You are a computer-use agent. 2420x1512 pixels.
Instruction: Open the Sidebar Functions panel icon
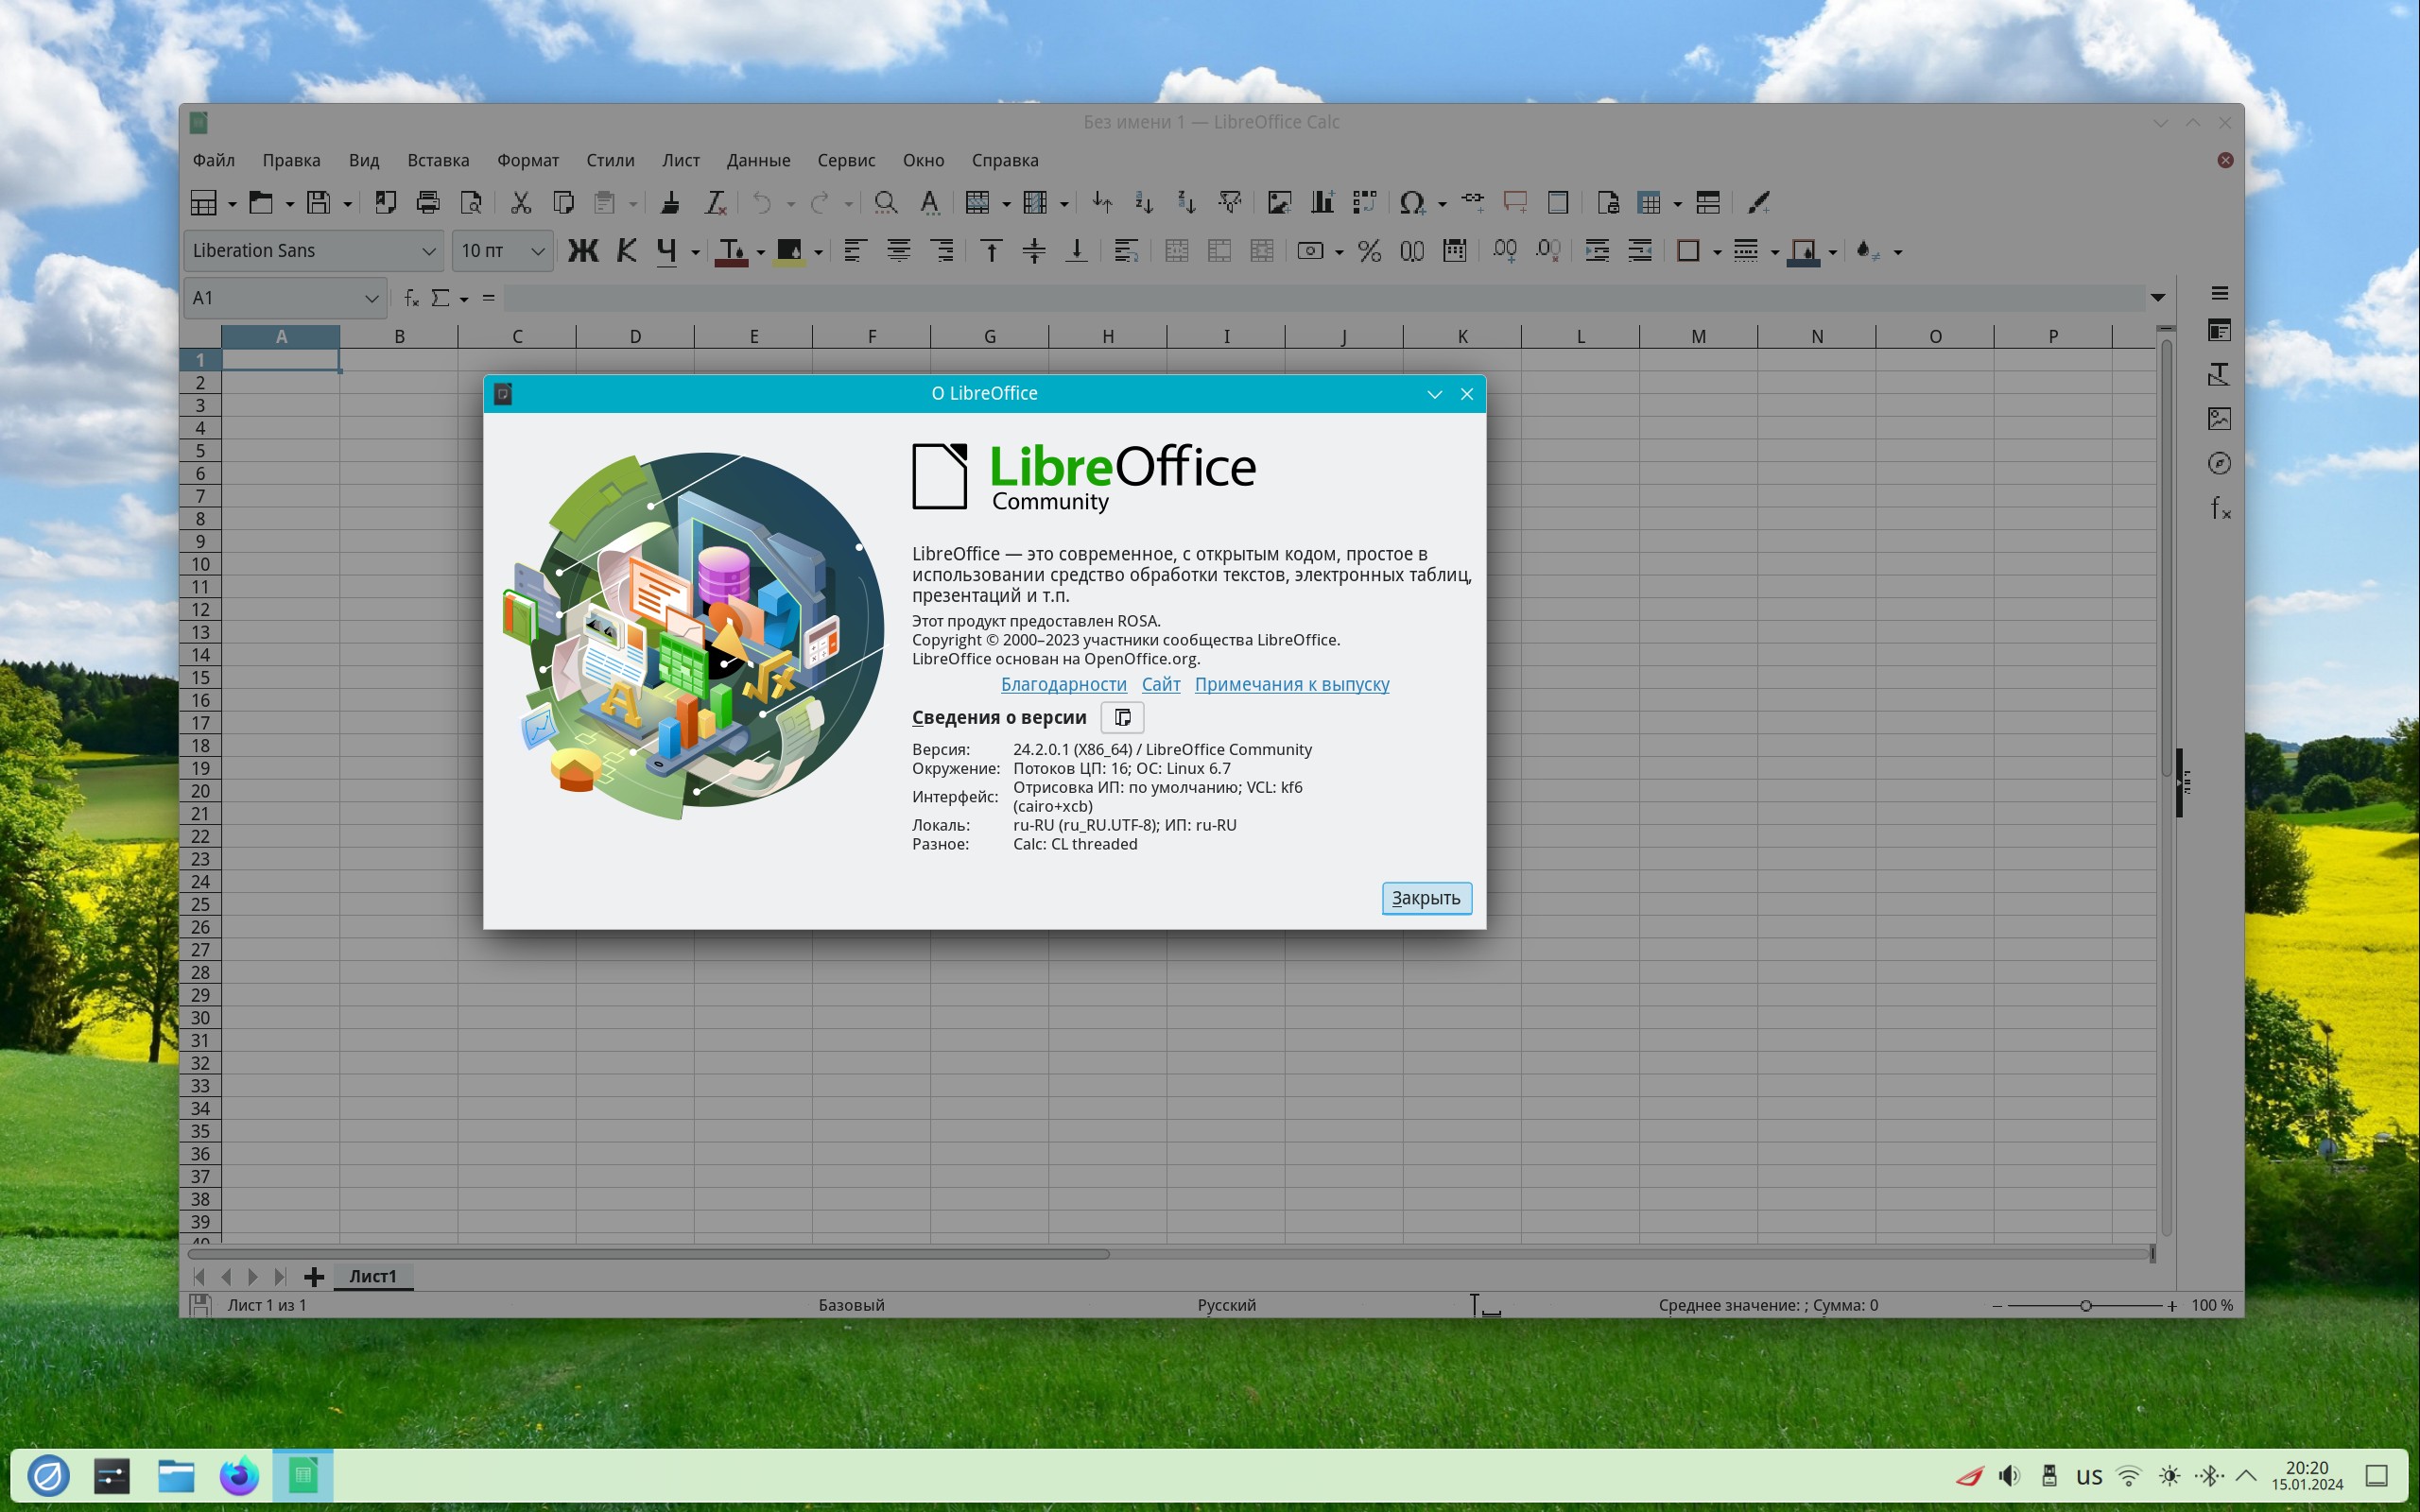coord(2219,508)
